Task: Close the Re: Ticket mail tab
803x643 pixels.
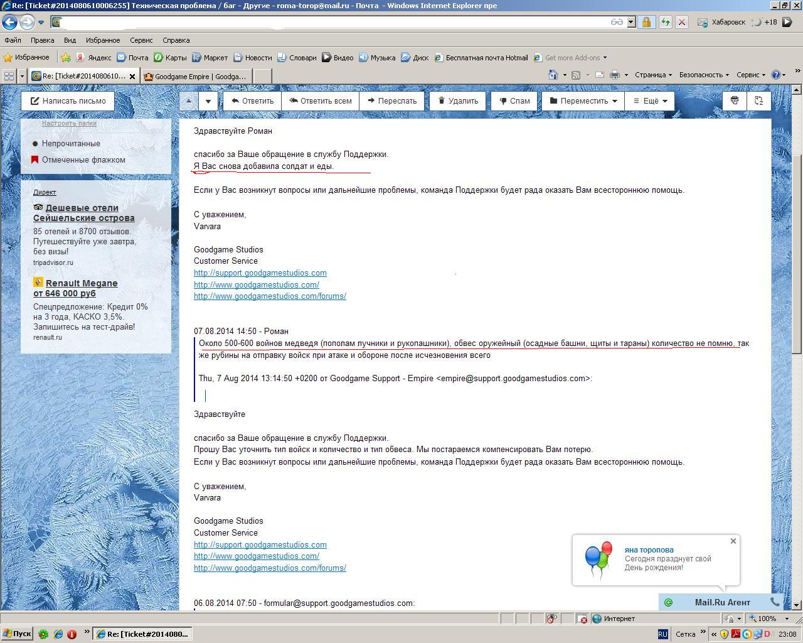Action: [x=132, y=76]
